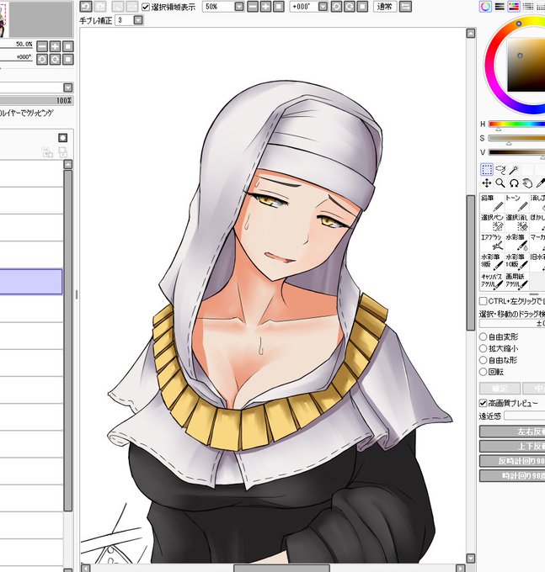Show the color mixer panel icon
Viewport: 545px width, 572px height.
click(527, 7)
